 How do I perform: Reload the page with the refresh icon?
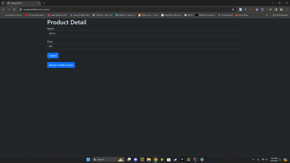click(x=14, y=9)
